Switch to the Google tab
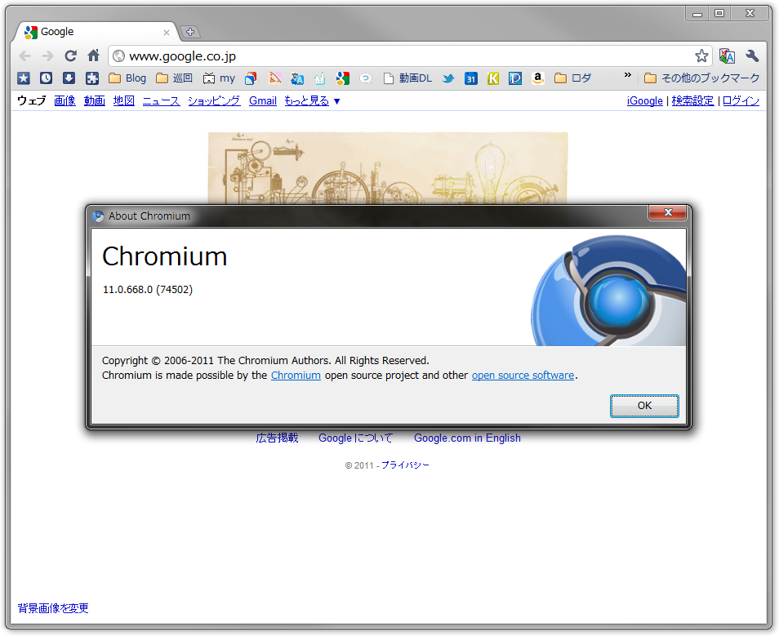Image resolution: width=779 pixels, height=636 pixels. (x=95, y=32)
